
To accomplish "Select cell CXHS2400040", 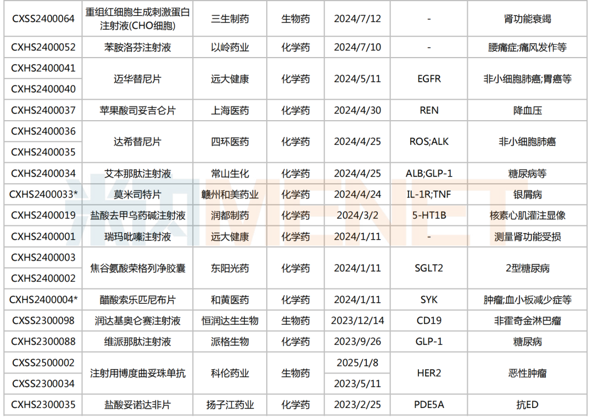I will point(43,89).
